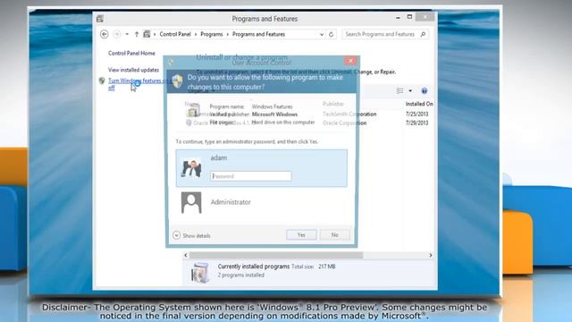The width and height of the screenshot is (572, 322).
Task: Minimize the Programs and Features window
Action: (398, 17)
